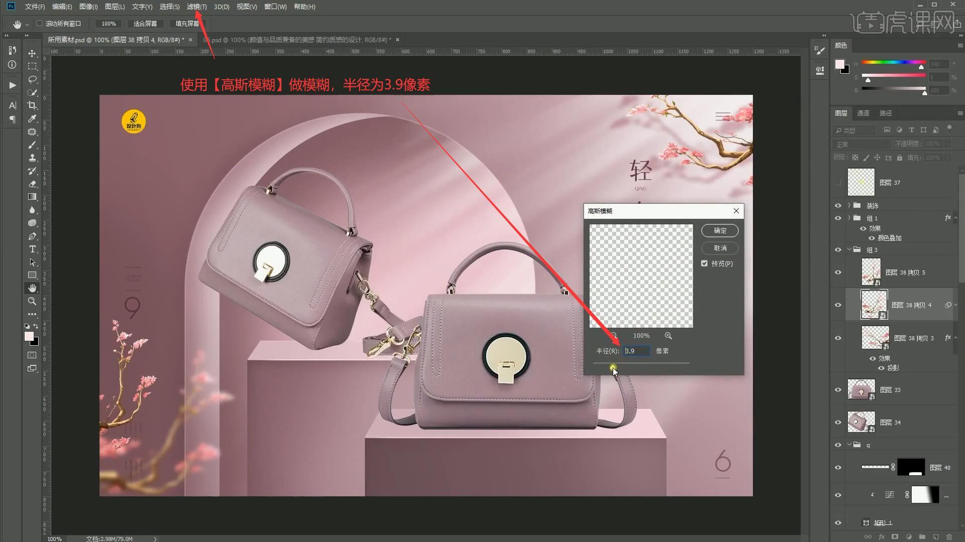The width and height of the screenshot is (965, 542).
Task: Expand the 装饰 layer group
Action: click(x=849, y=205)
